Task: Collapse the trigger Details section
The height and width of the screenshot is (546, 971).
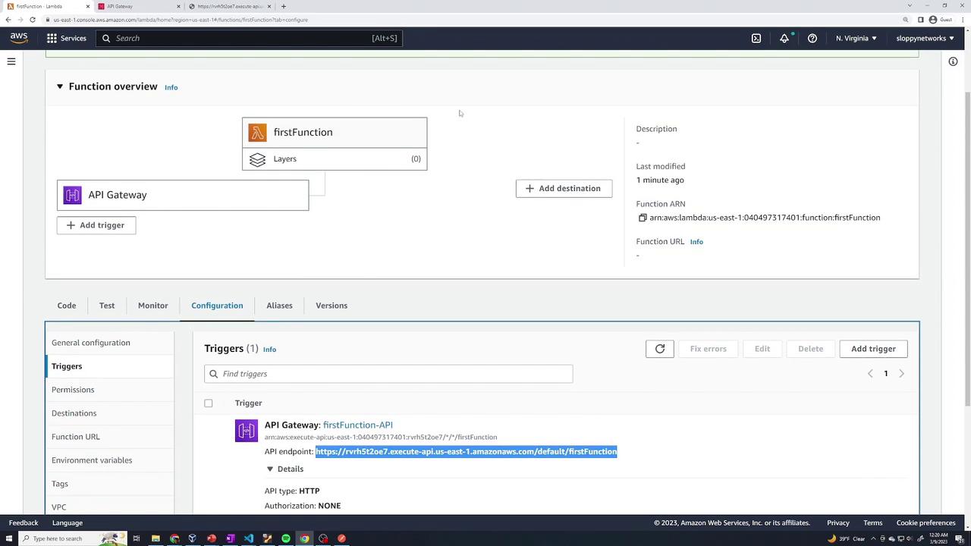Action: coord(269,469)
